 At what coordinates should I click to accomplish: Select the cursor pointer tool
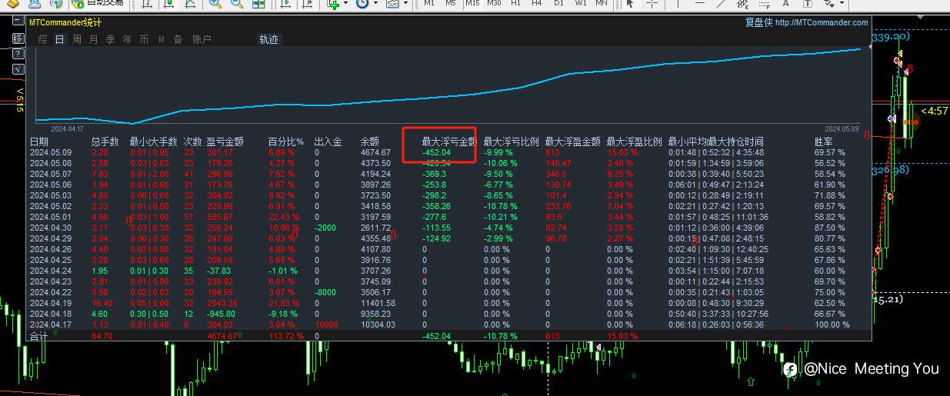[630, 4]
